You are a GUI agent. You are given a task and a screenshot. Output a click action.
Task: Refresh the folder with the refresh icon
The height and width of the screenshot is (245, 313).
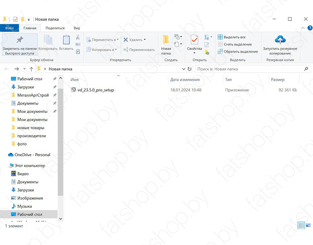click(x=189, y=69)
